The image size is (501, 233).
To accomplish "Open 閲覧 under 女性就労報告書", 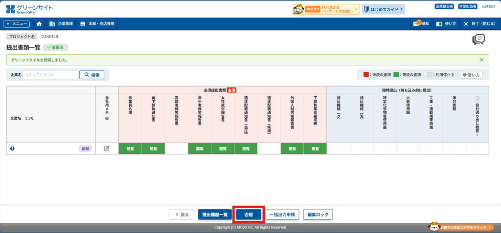I will [x=223, y=148].
